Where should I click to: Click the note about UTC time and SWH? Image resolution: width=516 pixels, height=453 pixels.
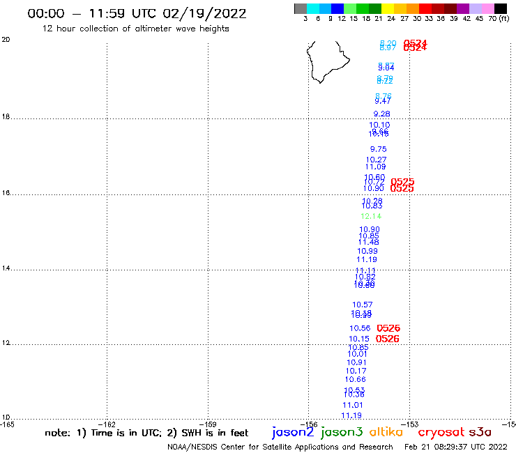click(146, 433)
